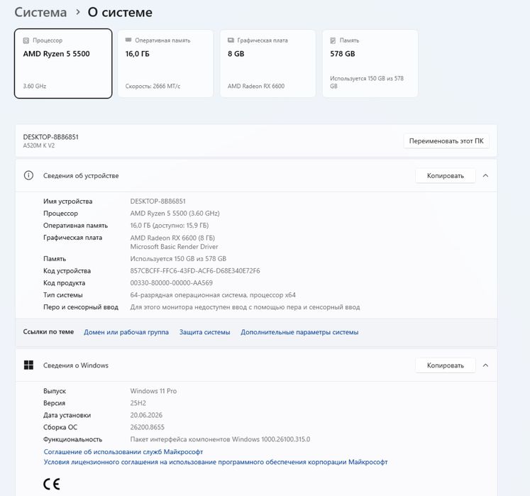
Task: Select device ID 857CBCFF-FFC6-43FD-ACF6-D68E340E72F6
Action: pyautogui.click(x=195, y=271)
